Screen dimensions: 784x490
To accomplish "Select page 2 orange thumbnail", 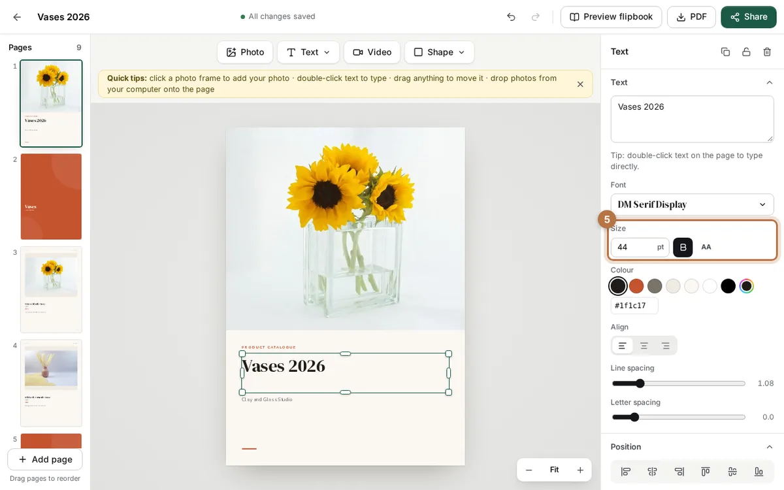I will pos(51,197).
